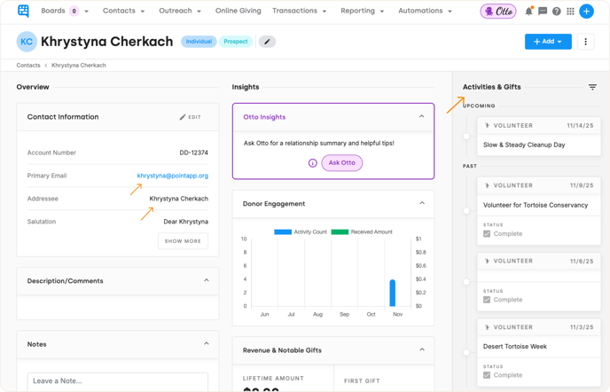Click the info icon next to Ask Otto

tap(313, 163)
